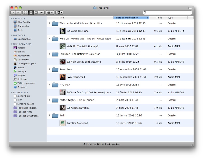
Task: Sort by Taille column
Action: [157, 18]
